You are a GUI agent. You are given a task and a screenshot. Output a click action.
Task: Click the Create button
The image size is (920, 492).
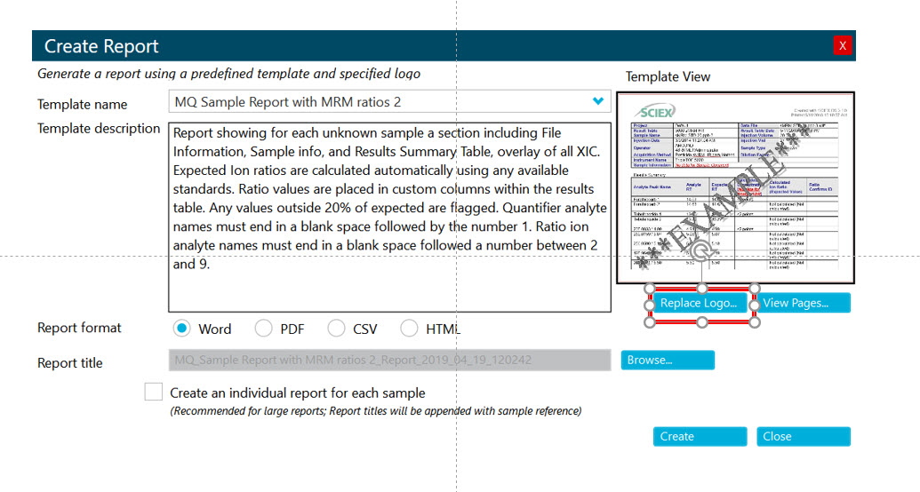(700, 436)
